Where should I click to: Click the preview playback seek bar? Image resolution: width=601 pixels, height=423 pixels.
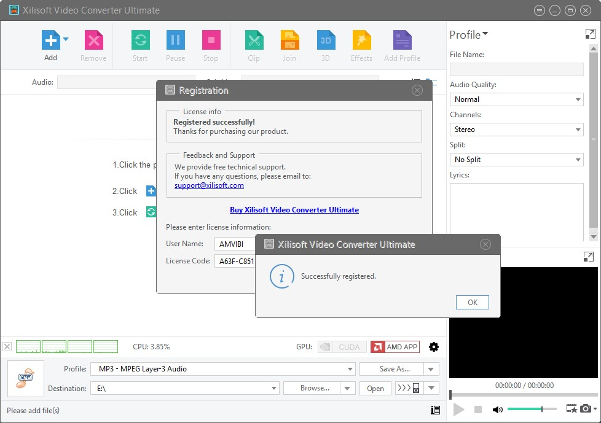click(x=524, y=395)
